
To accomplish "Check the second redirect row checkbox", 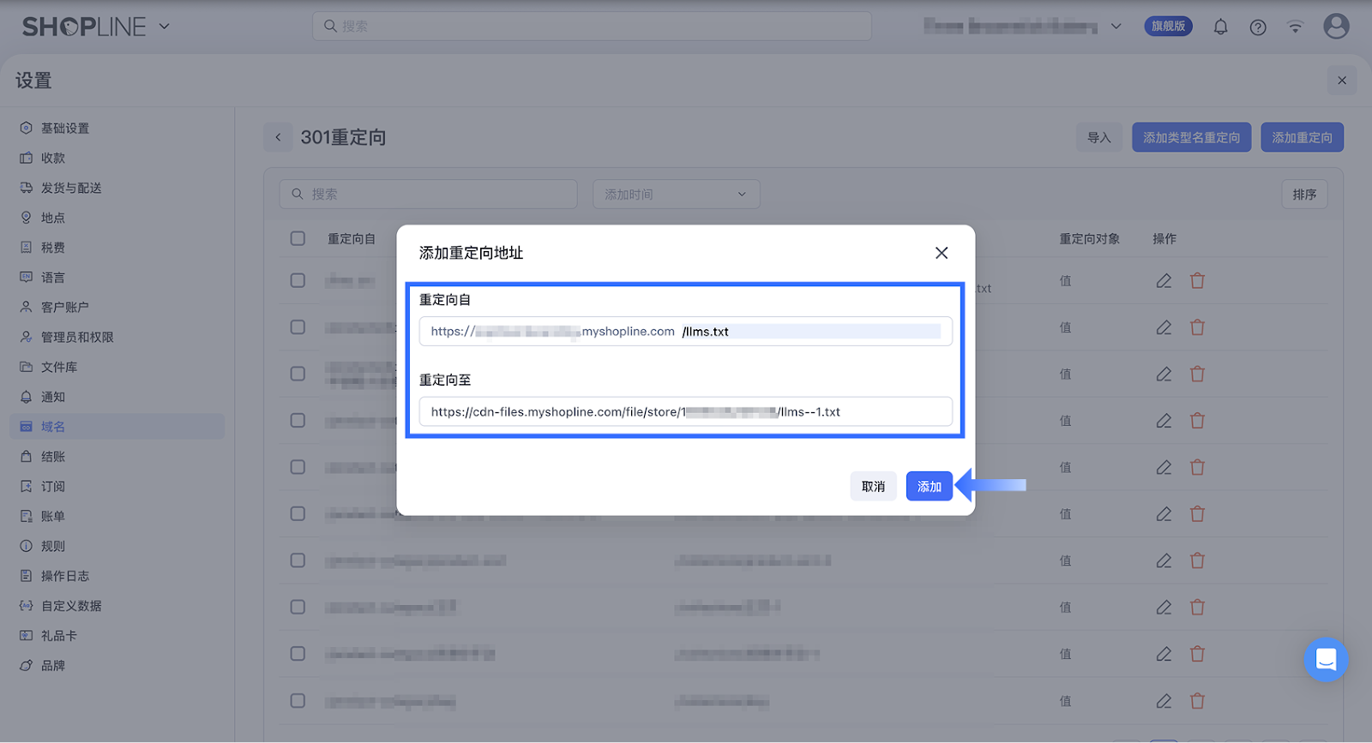I will [298, 327].
